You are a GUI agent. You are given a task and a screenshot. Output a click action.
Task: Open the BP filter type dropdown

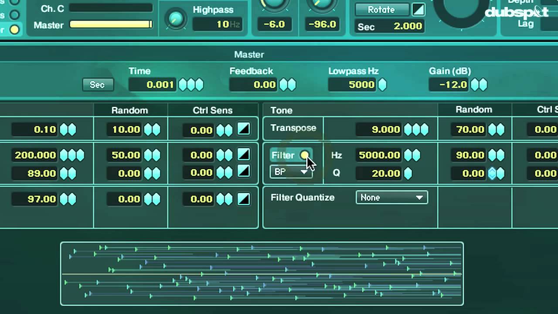pos(290,172)
